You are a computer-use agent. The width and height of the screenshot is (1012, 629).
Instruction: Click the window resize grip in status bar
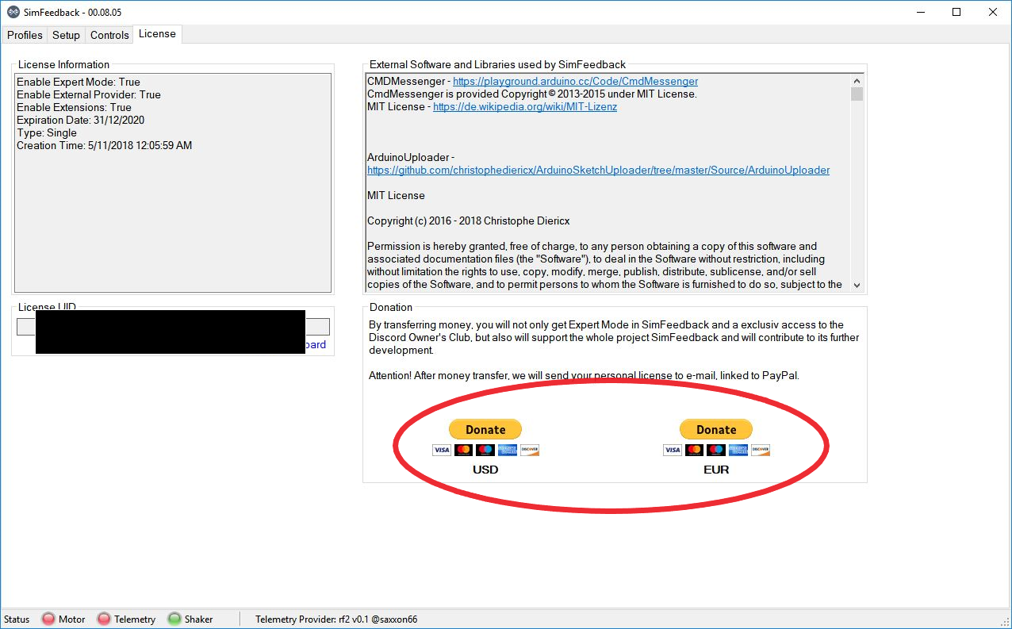point(1005,622)
